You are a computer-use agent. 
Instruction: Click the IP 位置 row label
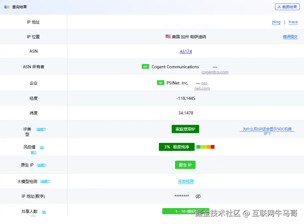(x=33, y=37)
